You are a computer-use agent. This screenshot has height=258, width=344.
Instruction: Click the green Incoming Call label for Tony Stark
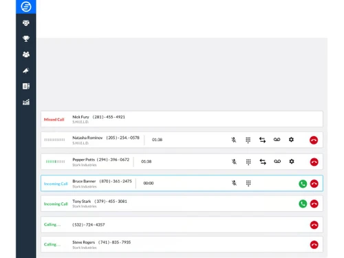tap(56, 204)
